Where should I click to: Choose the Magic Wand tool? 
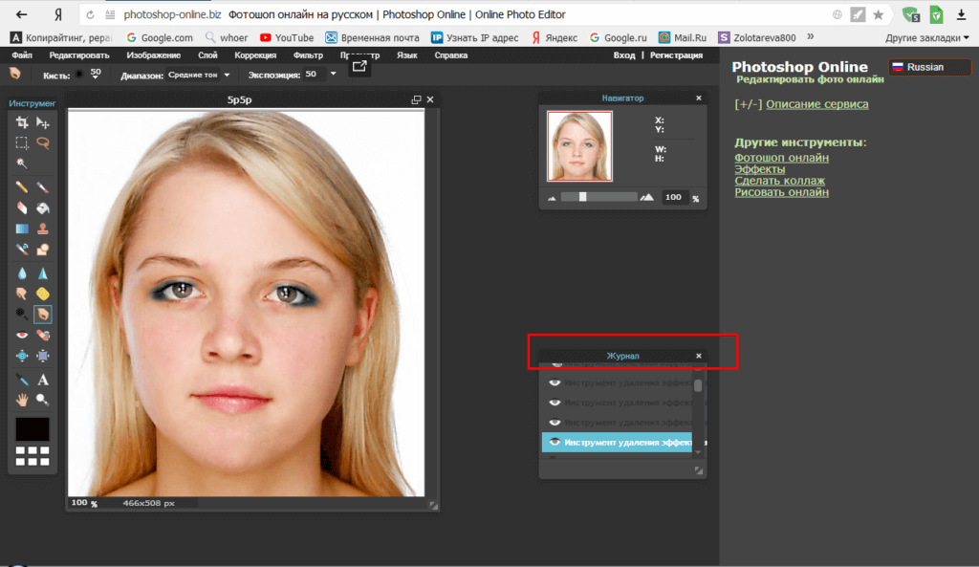22,164
